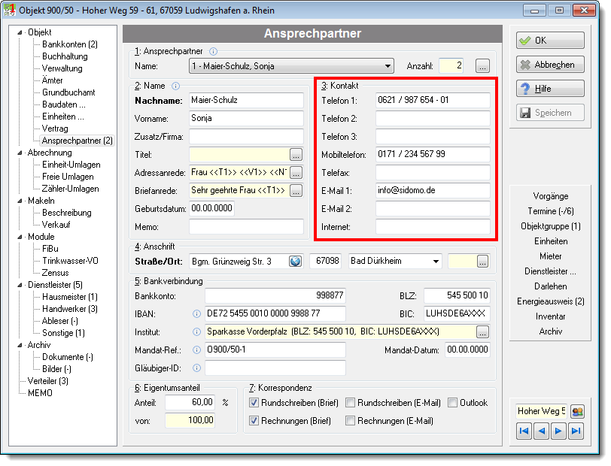
Task: Tick the Outlook checkbox
Action: [452, 403]
